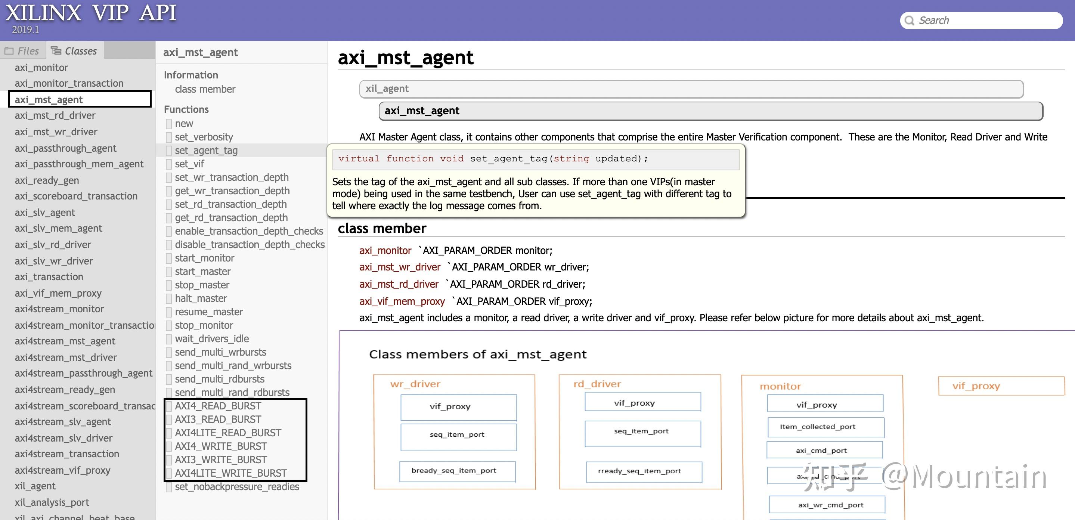Image resolution: width=1075 pixels, height=520 pixels.
Task: Open the xil_agent parent class box
Action: tap(691, 89)
